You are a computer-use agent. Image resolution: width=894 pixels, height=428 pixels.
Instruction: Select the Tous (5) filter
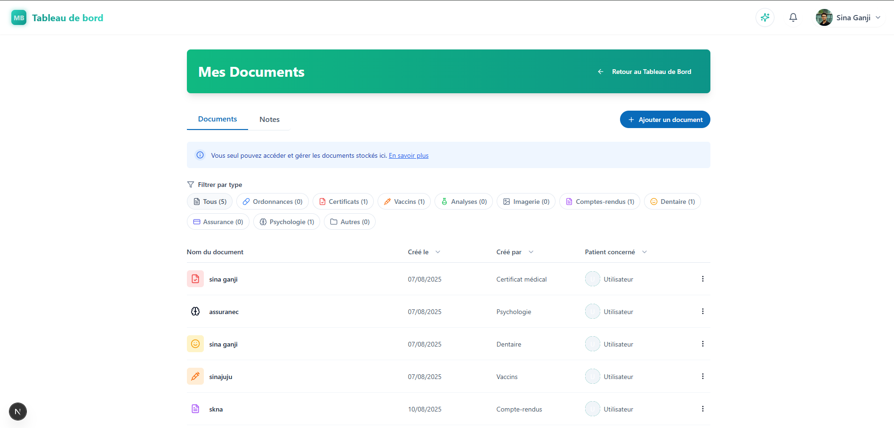tap(210, 202)
